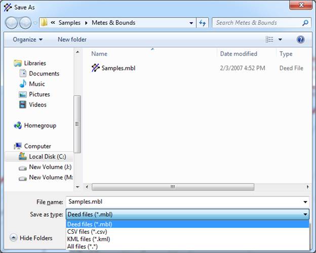Viewport: 316px width, 253px height.
Task: Click the Help question mark icon
Action: tap(300, 40)
